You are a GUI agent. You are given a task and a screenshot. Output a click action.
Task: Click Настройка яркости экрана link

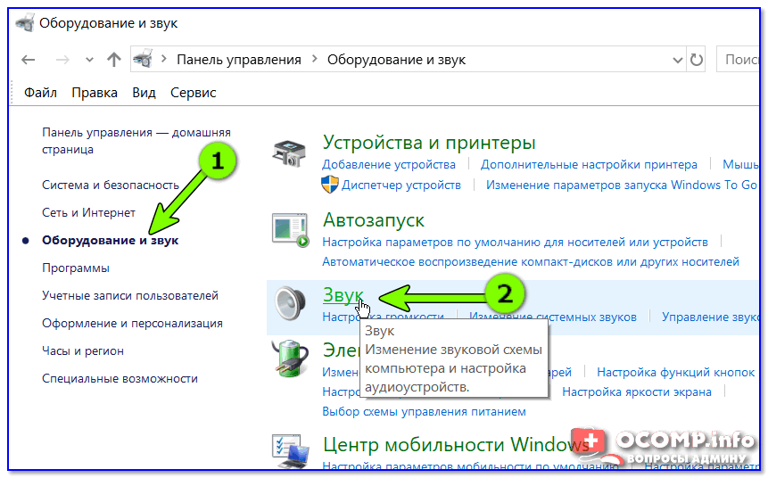pyautogui.click(x=637, y=391)
